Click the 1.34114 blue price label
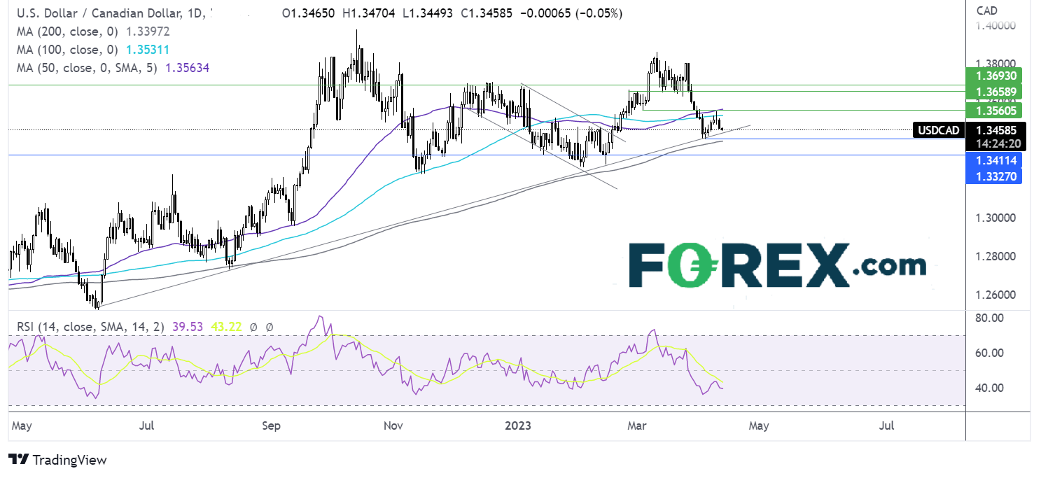 (993, 161)
